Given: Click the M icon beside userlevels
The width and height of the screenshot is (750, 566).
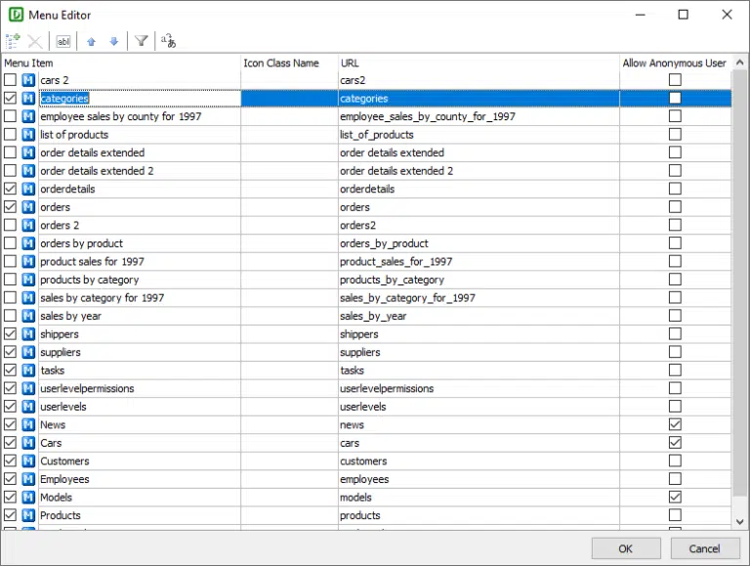Looking at the screenshot, I should tap(28, 407).
